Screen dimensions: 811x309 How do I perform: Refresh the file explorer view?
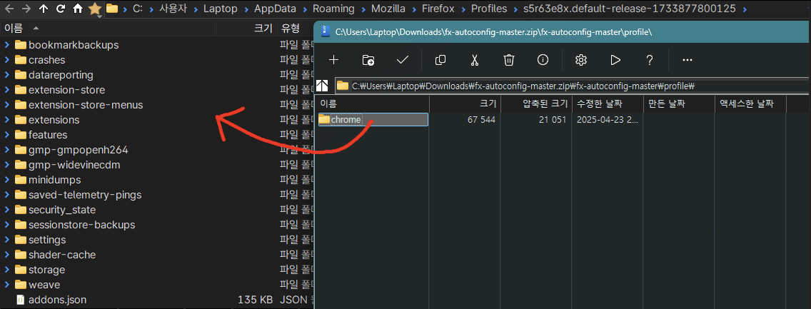coord(61,9)
